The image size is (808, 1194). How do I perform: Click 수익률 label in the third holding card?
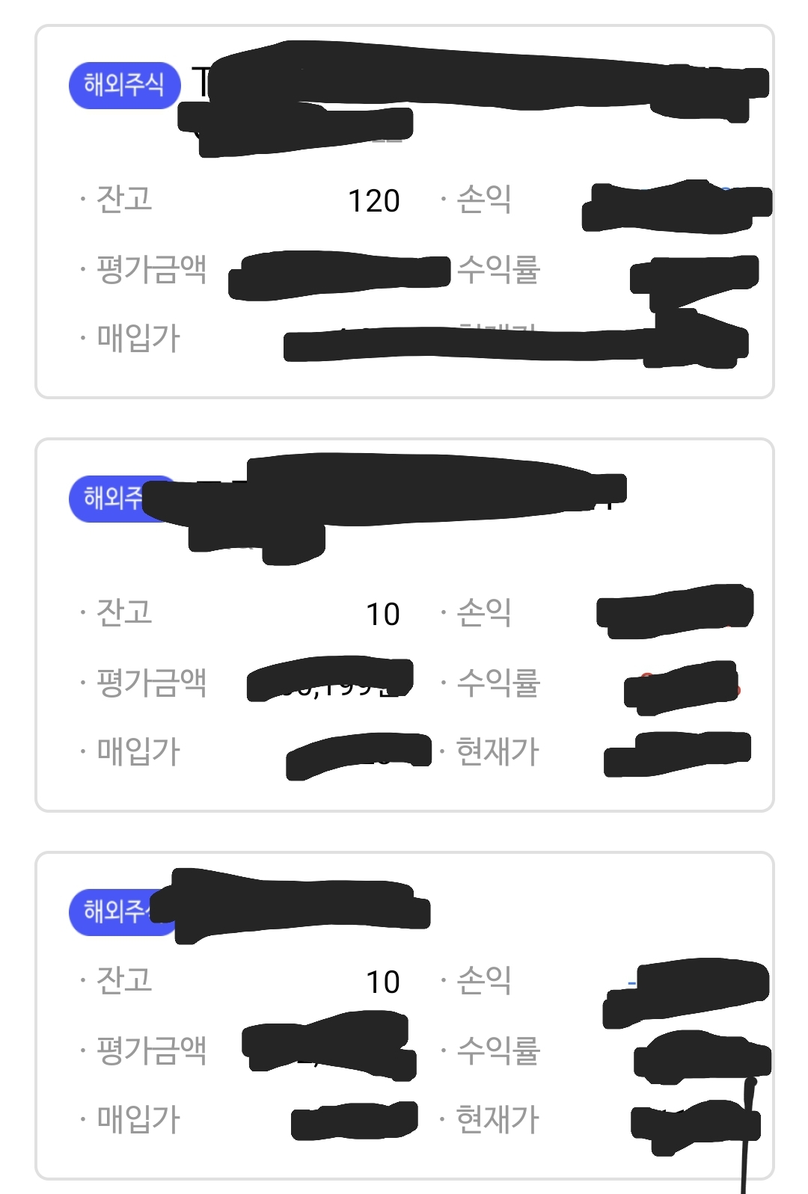click(x=498, y=1050)
